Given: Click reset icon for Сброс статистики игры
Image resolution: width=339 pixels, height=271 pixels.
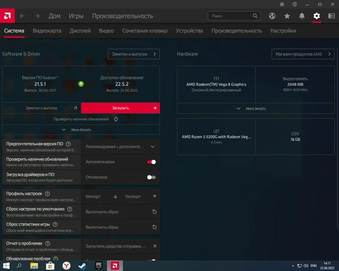Looking at the screenshot, I should click(154, 227).
